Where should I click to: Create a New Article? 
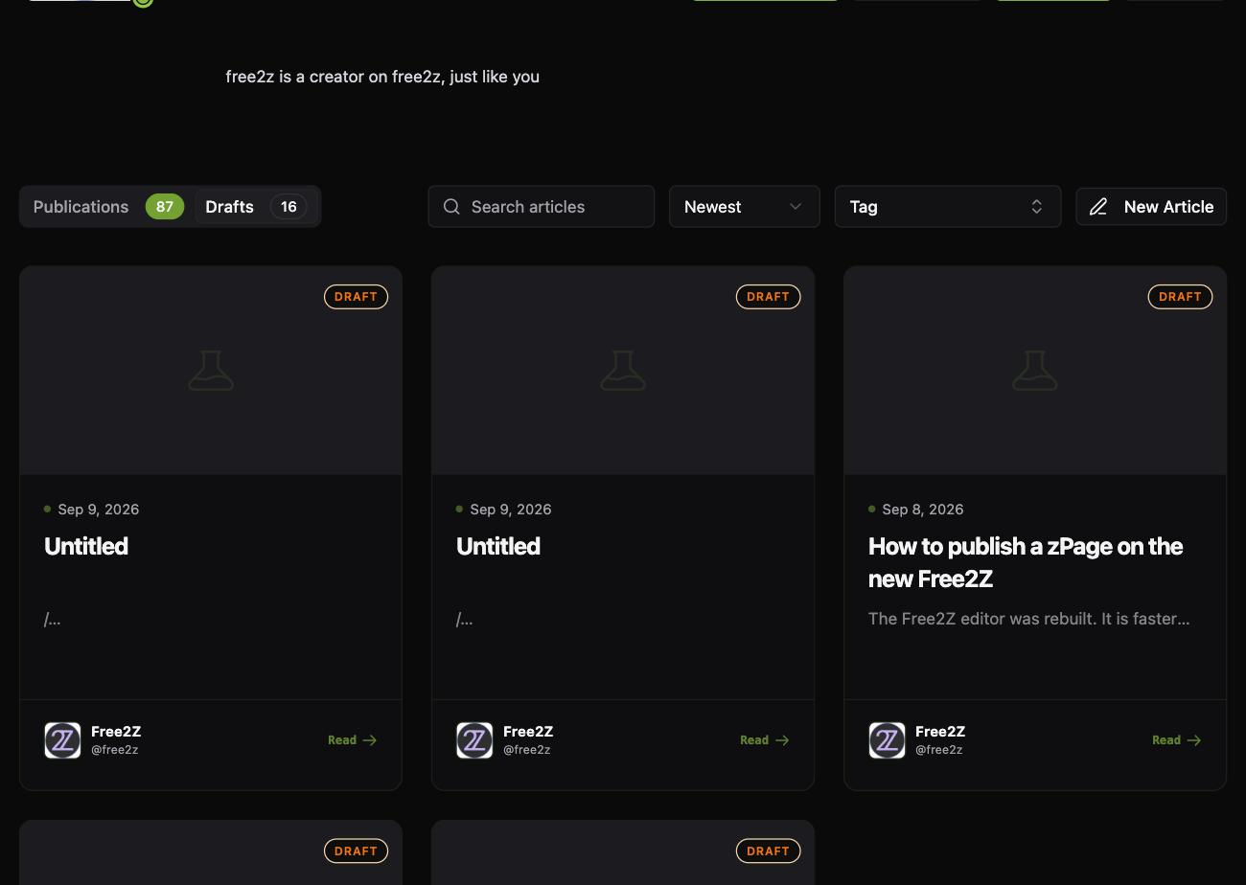1151,207
